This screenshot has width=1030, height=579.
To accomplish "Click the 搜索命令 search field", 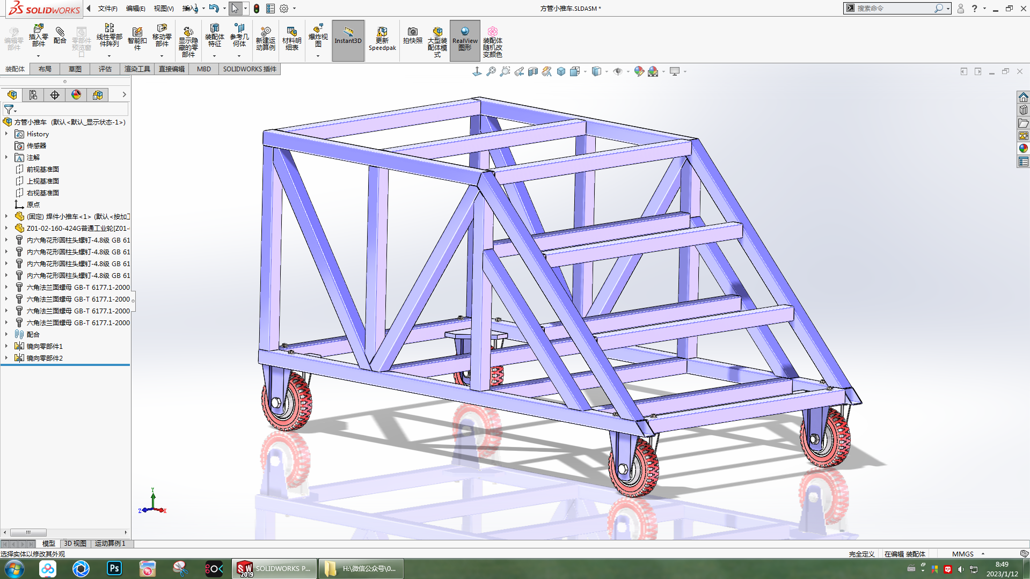I will [x=894, y=9].
